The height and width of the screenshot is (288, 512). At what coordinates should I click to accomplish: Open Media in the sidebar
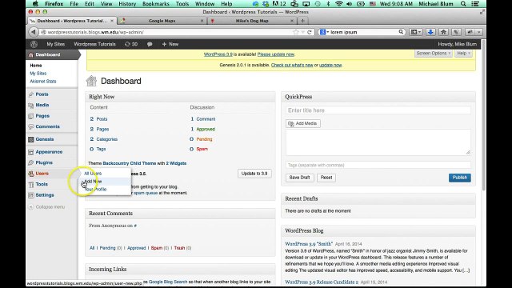coord(42,105)
